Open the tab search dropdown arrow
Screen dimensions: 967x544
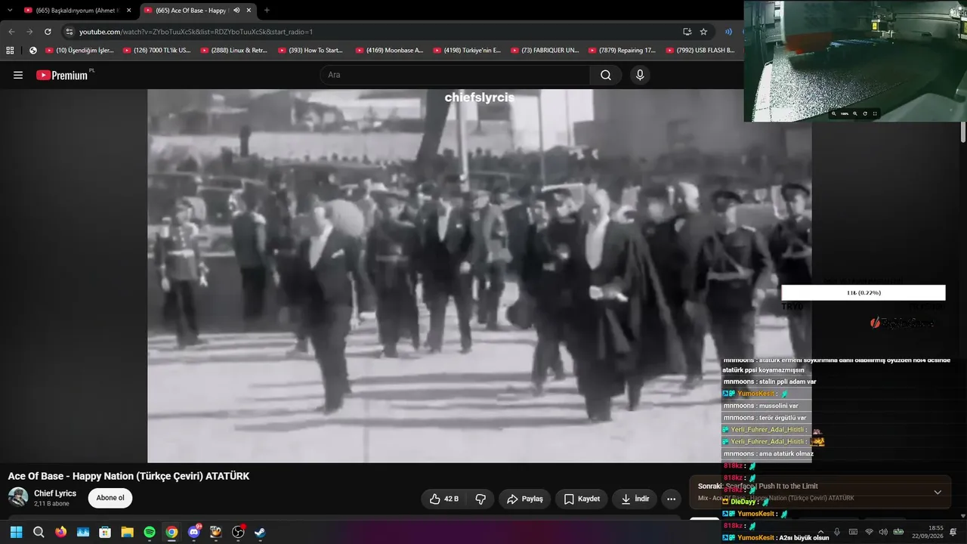click(x=10, y=11)
